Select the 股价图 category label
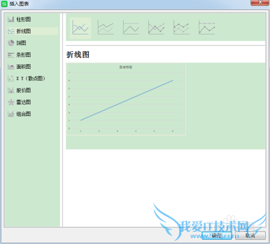The image size is (270, 244). (23, 90)
